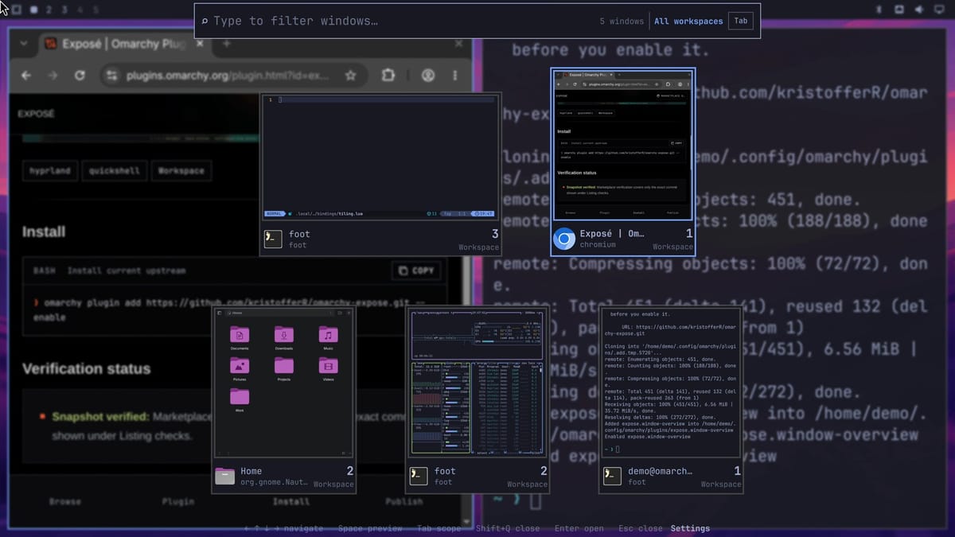Click the rightmost monitor tray icon
The image size is (955, 537).
click(938, 10)
